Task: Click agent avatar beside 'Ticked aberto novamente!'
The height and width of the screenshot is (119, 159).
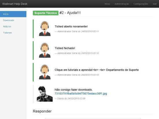Action: point(45,29)
